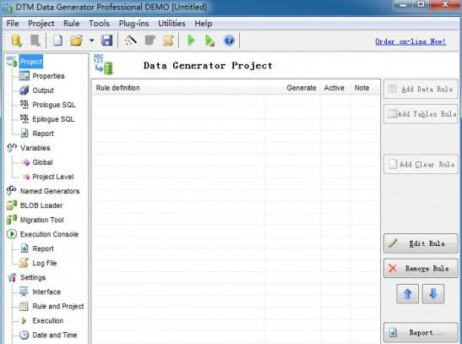
Task: Open the Help menu
Action: point(204,24)
